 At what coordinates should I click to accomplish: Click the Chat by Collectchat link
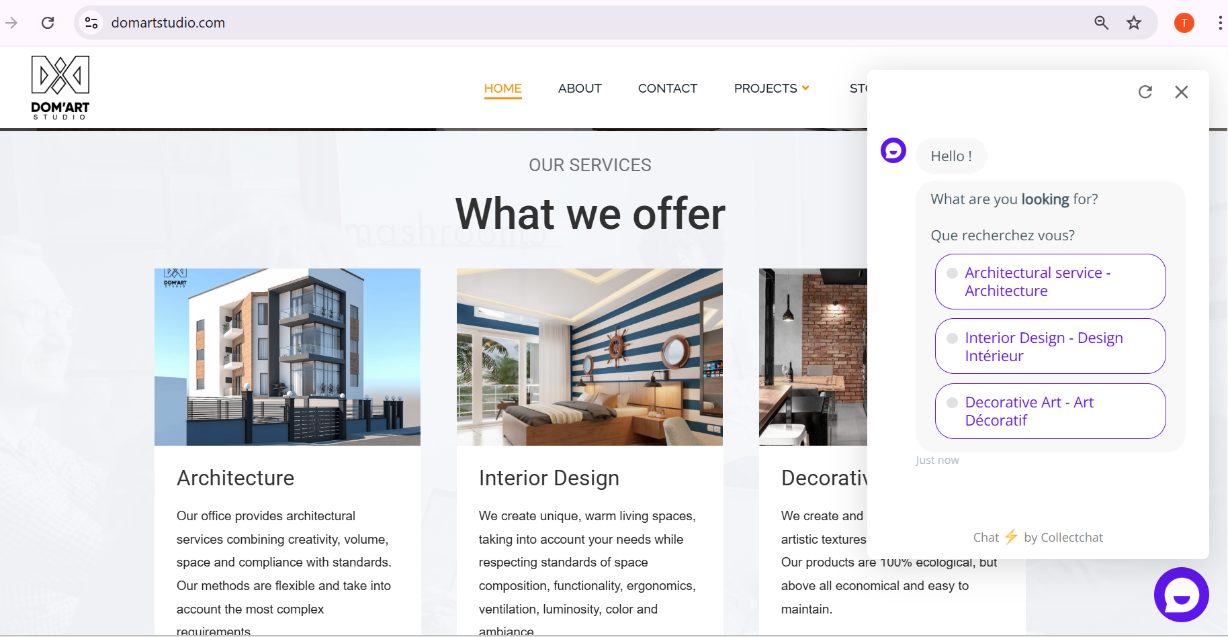point(1038,537)
